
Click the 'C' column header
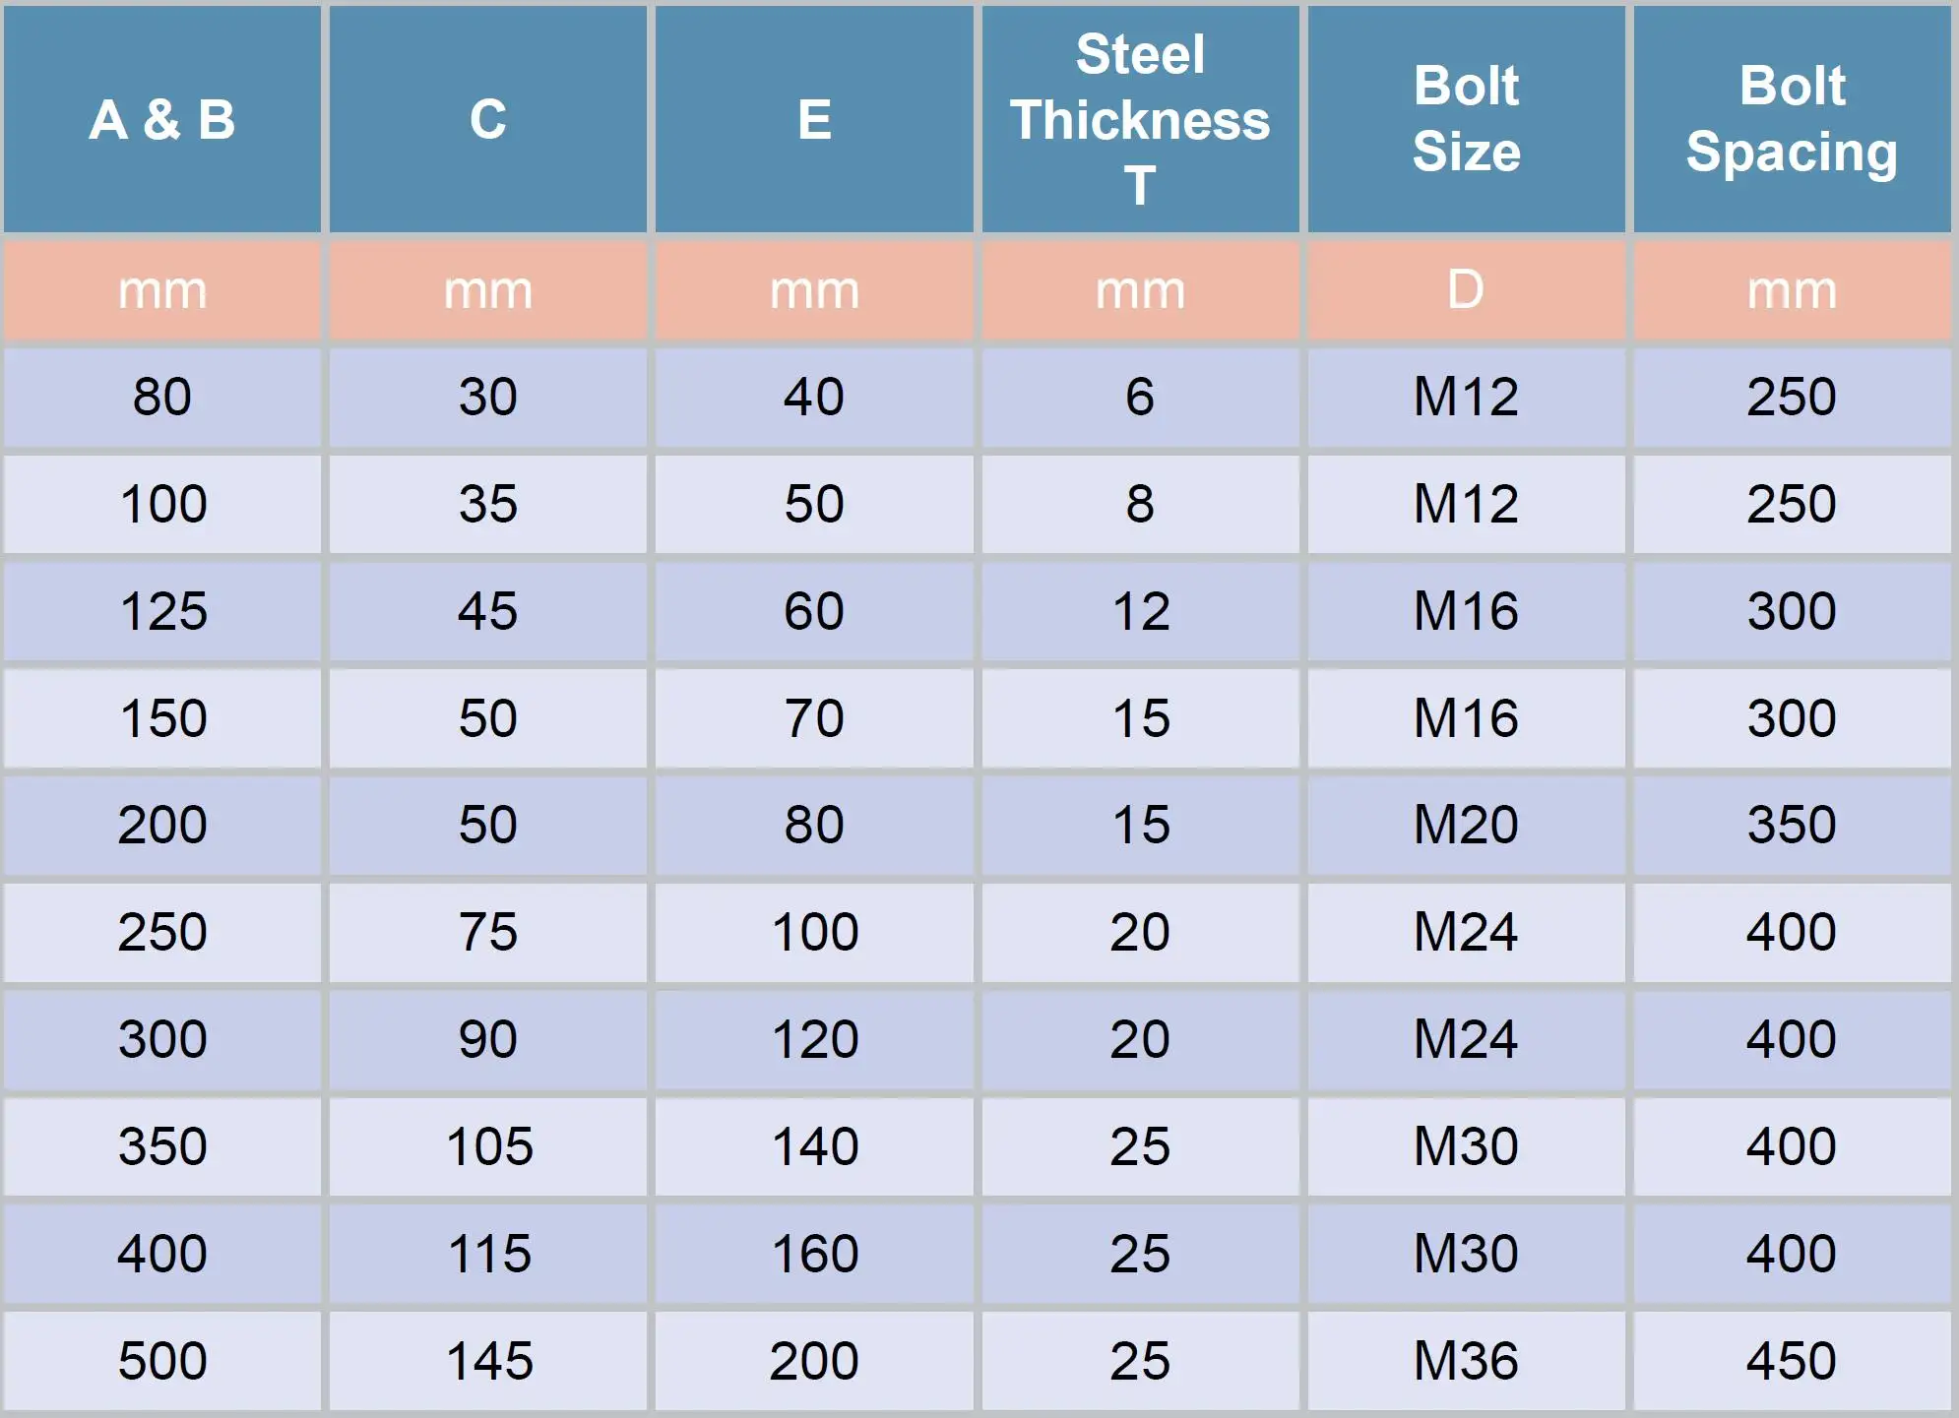[x=488, y=120]
